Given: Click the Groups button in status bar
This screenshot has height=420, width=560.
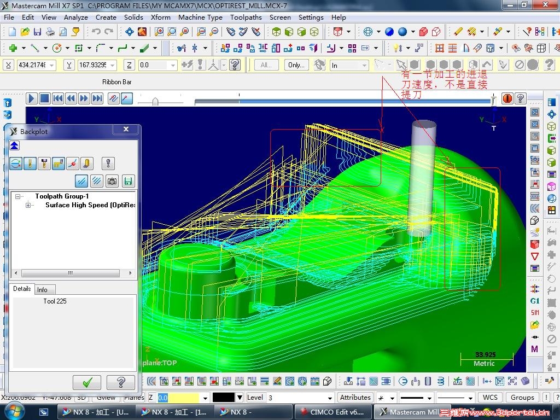Looking at the screenshot, I should 522,398.
